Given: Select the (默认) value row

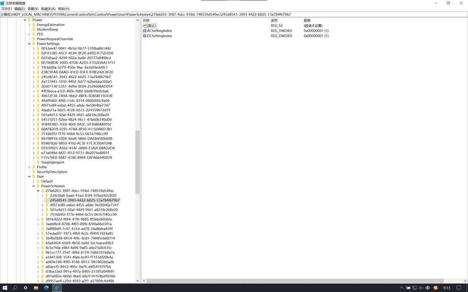Looking at the screenshot, I should [x=152, y=26].
